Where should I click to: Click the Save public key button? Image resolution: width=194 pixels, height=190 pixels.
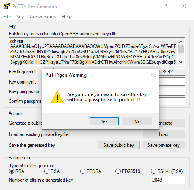119,145
